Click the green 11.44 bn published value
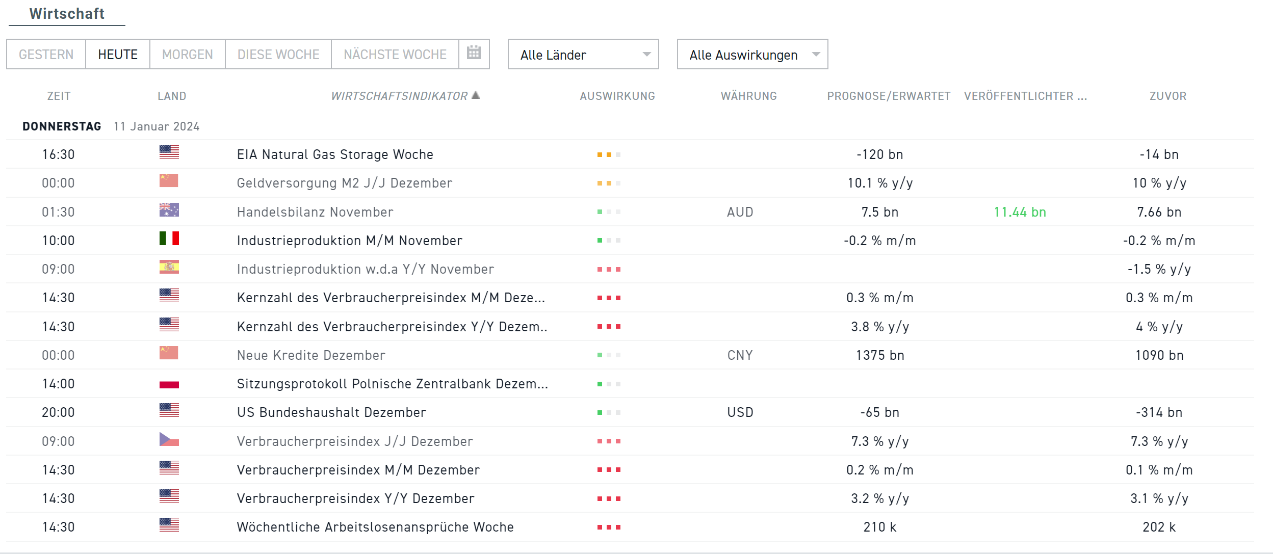1273x554 pixels. (1020, 212)
